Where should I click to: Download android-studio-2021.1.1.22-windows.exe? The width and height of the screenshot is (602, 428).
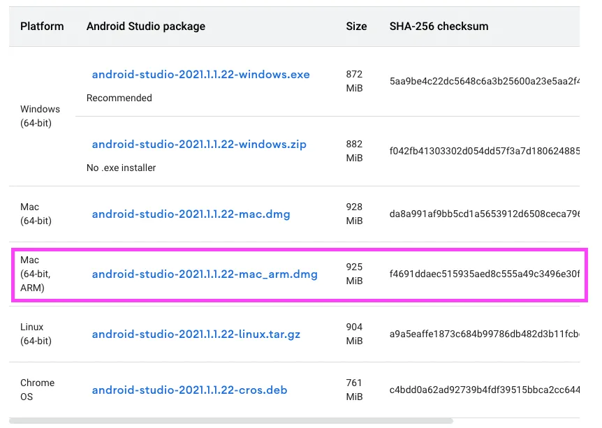pyautogui.click(x=200, y=75)
